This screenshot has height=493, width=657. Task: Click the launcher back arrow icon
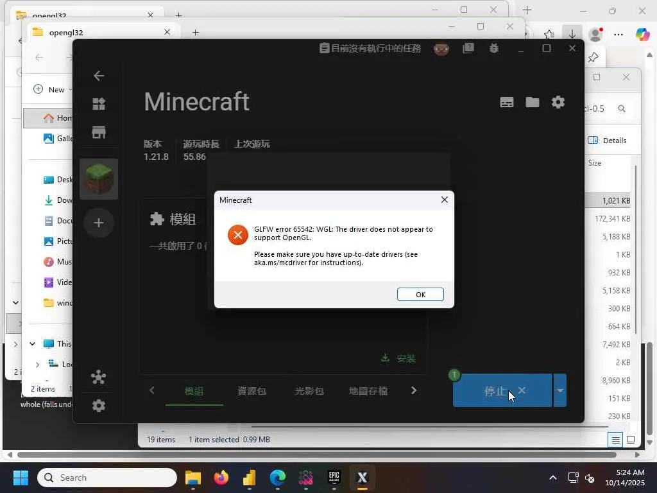click(x=98, y=76)
